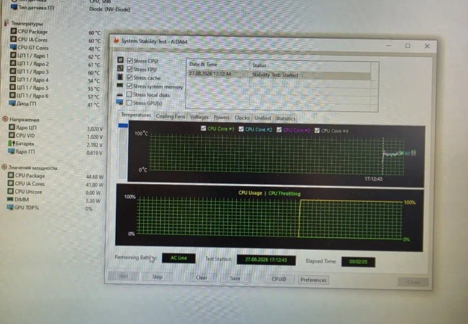This screenshot has width=468, height=324.
Task: Click the monitor icon beside Stress GPU(s)
Action: (120, 102)
